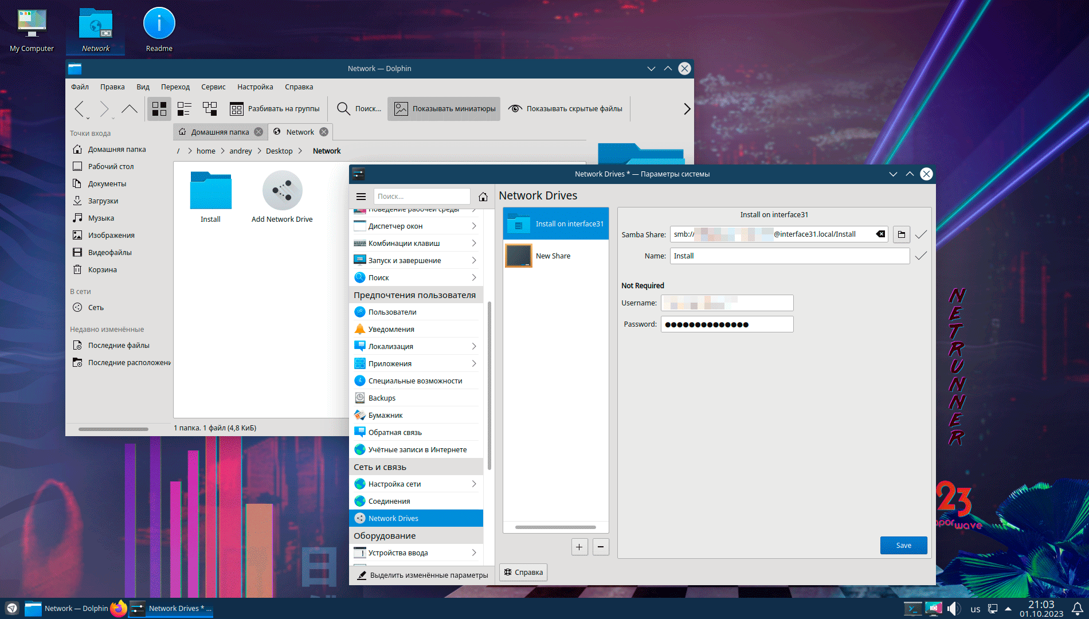
Task: Toggle Выделить изменённые параметры highlight
Action: point(422,575)
